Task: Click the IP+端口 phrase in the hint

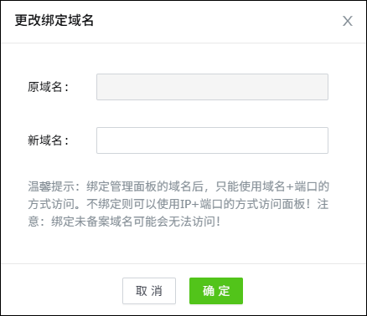Action: pyautogui.click(x=201, y=204)
